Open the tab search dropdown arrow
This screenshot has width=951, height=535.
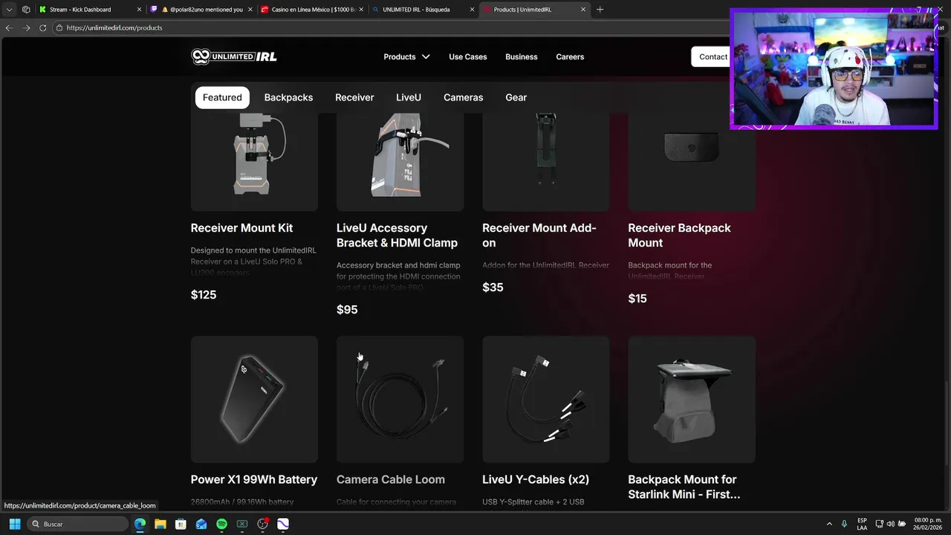(9, 10)
